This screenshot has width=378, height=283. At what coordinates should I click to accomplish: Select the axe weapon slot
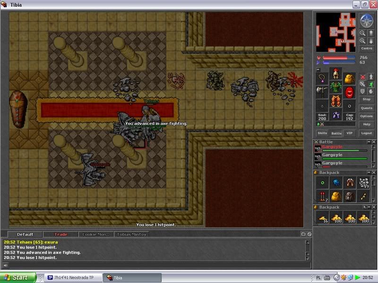click(322, 92)
